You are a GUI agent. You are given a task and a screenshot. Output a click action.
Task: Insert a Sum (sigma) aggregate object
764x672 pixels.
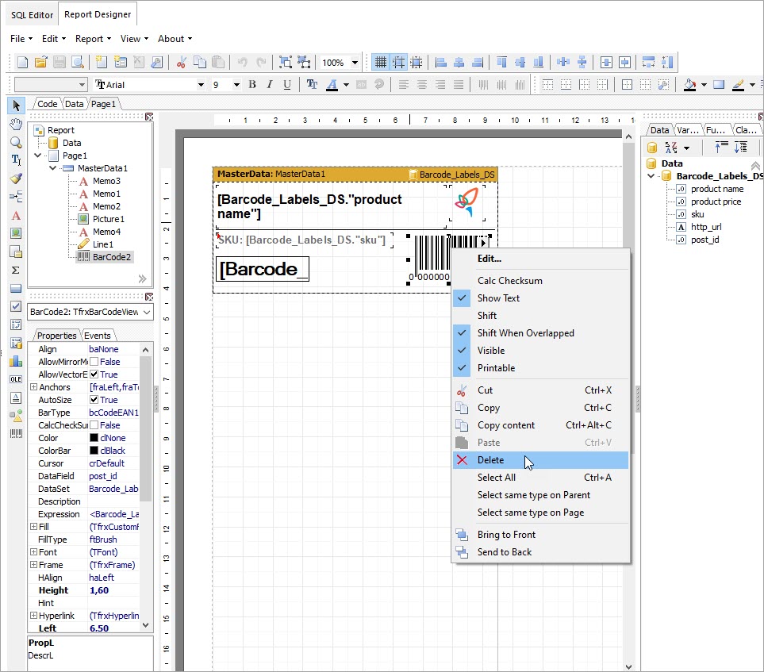pyautogui.click(x=15, y=270)
